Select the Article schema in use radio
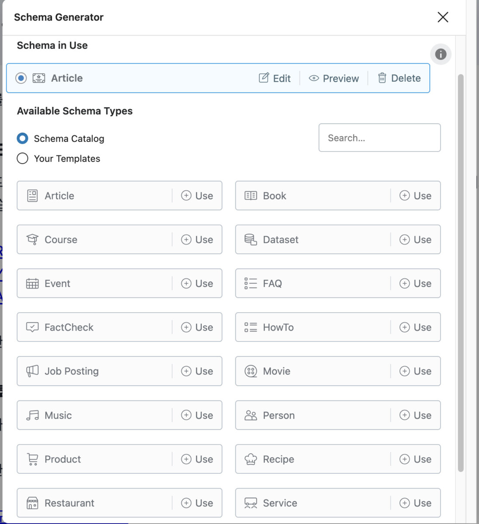Screen dimensions: 479x524 21,78
